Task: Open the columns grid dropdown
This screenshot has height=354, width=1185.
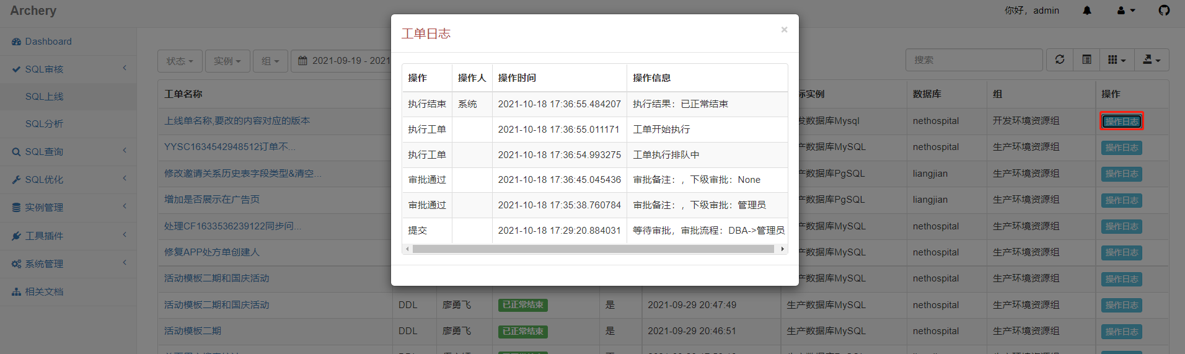Action: point(1116,60)
